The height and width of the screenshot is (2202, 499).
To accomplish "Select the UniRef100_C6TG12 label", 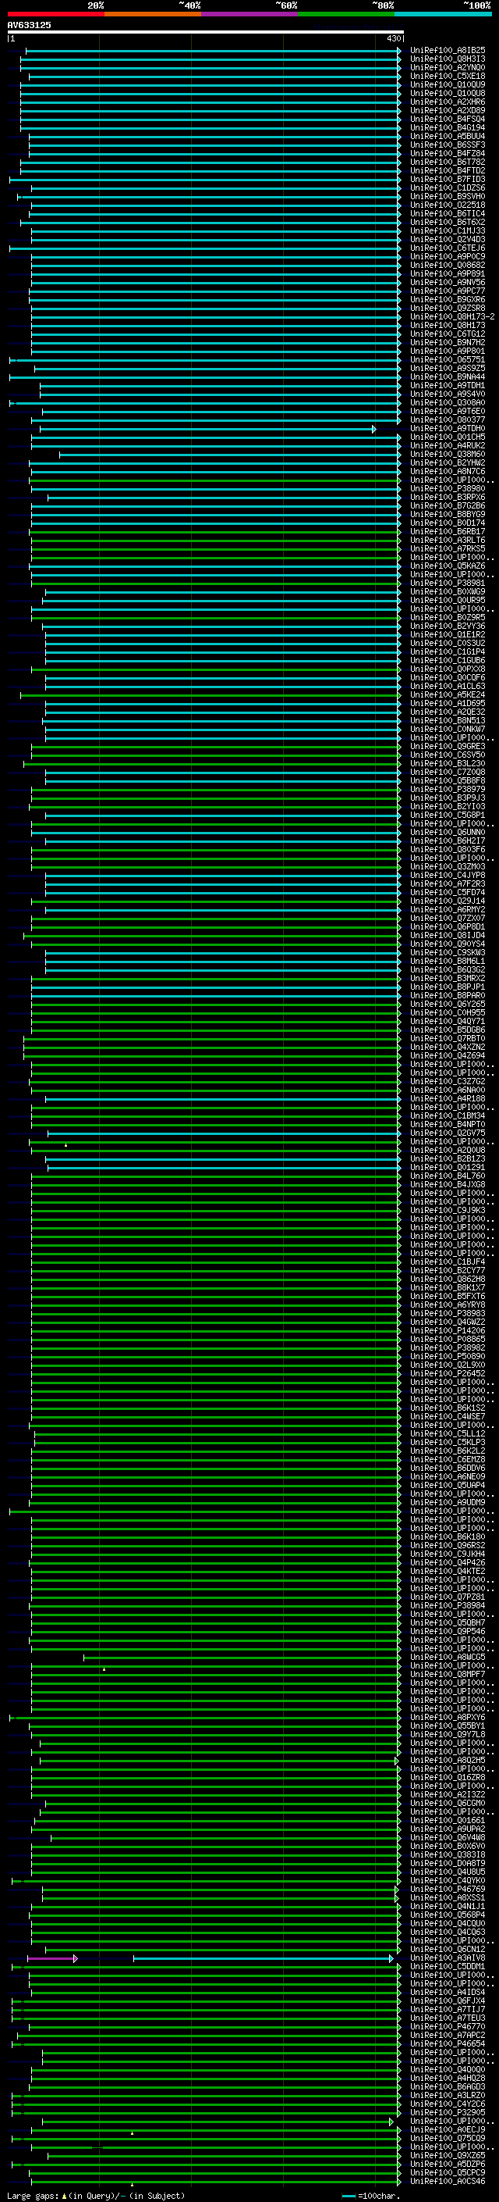I will click(x=448, y=334).
